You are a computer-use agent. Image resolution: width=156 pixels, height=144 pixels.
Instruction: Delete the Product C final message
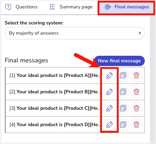(x=136, y=108)
